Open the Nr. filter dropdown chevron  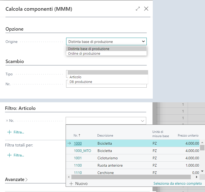coord(143,121)
